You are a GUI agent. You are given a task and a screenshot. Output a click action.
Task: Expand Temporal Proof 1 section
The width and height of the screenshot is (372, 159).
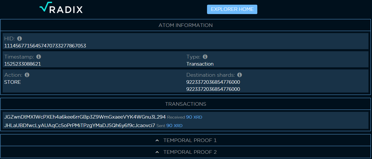pos(186,140)
